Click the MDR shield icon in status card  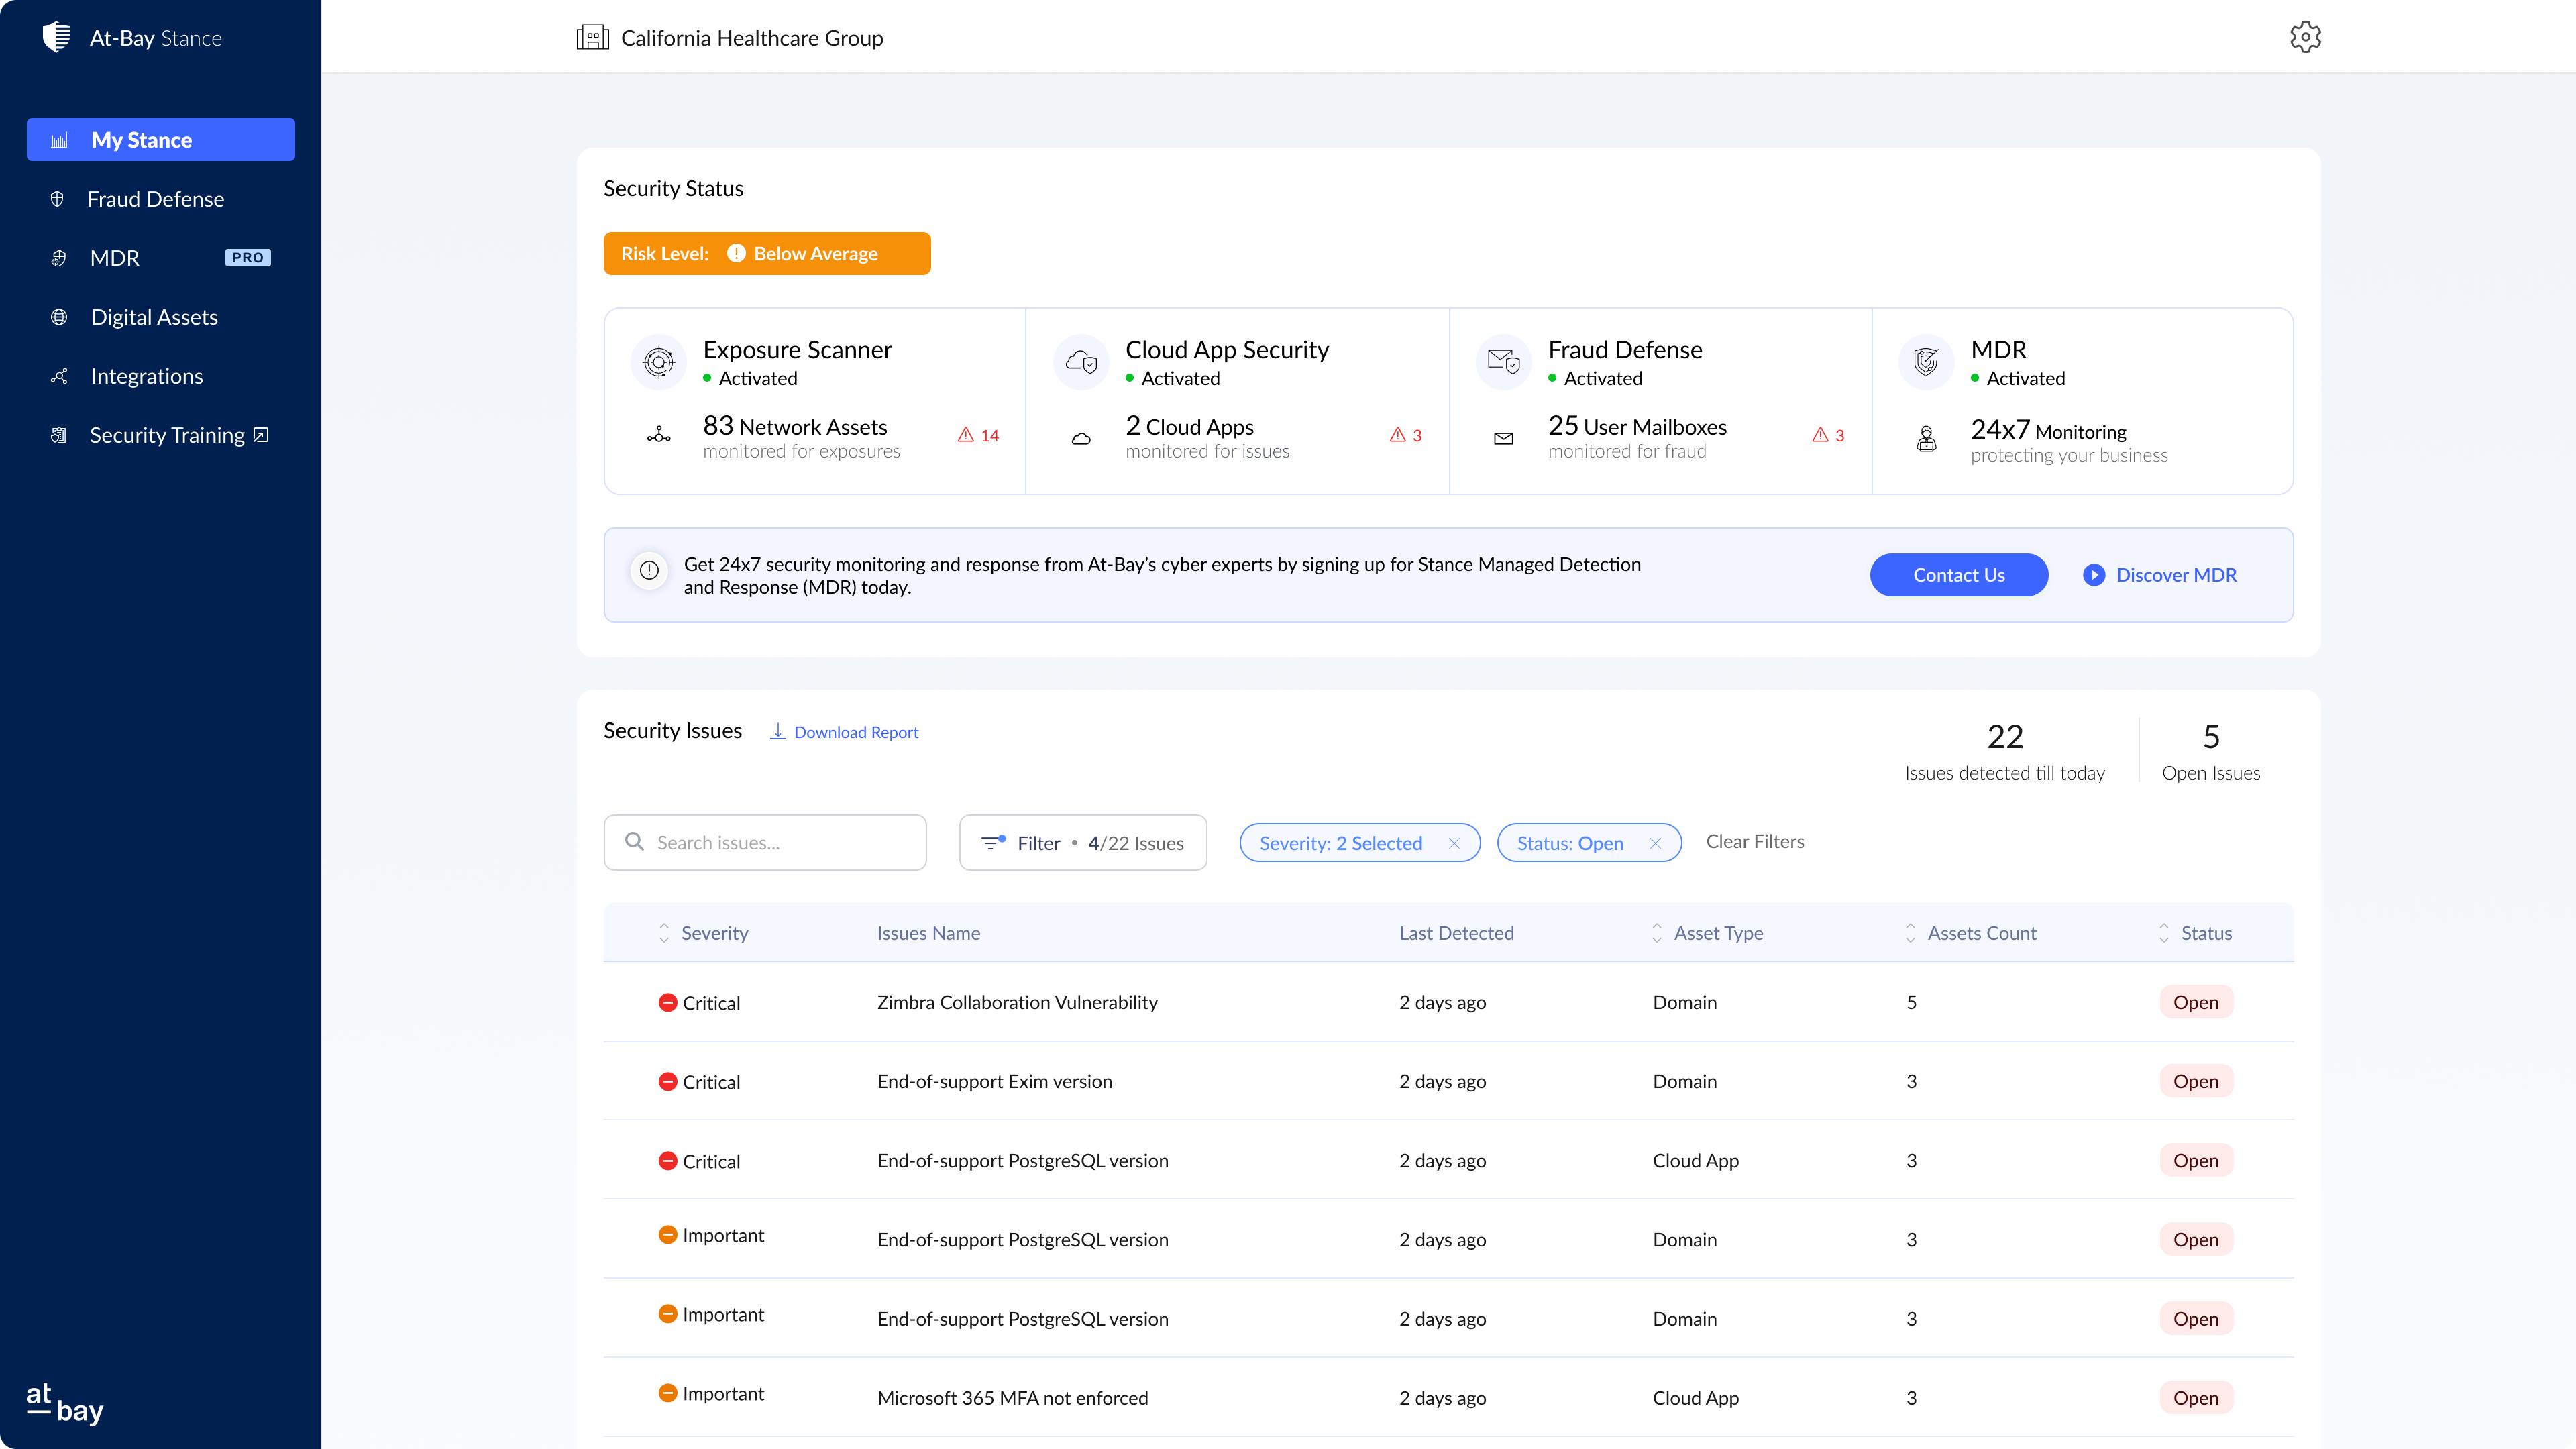[1926, 362]
